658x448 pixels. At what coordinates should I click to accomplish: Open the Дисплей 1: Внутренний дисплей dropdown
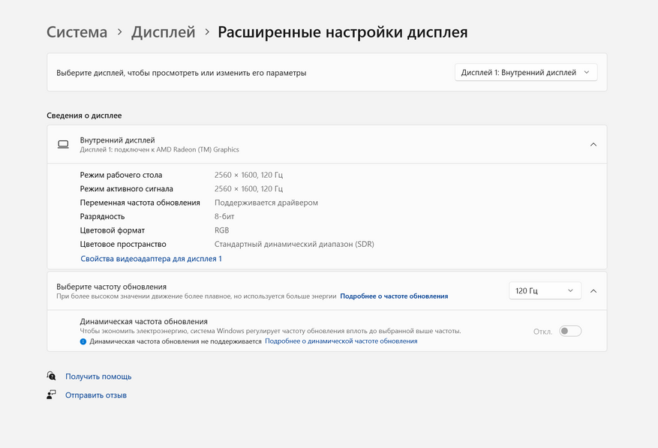coord(526,73)
